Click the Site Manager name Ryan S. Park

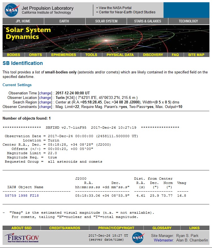187,236
